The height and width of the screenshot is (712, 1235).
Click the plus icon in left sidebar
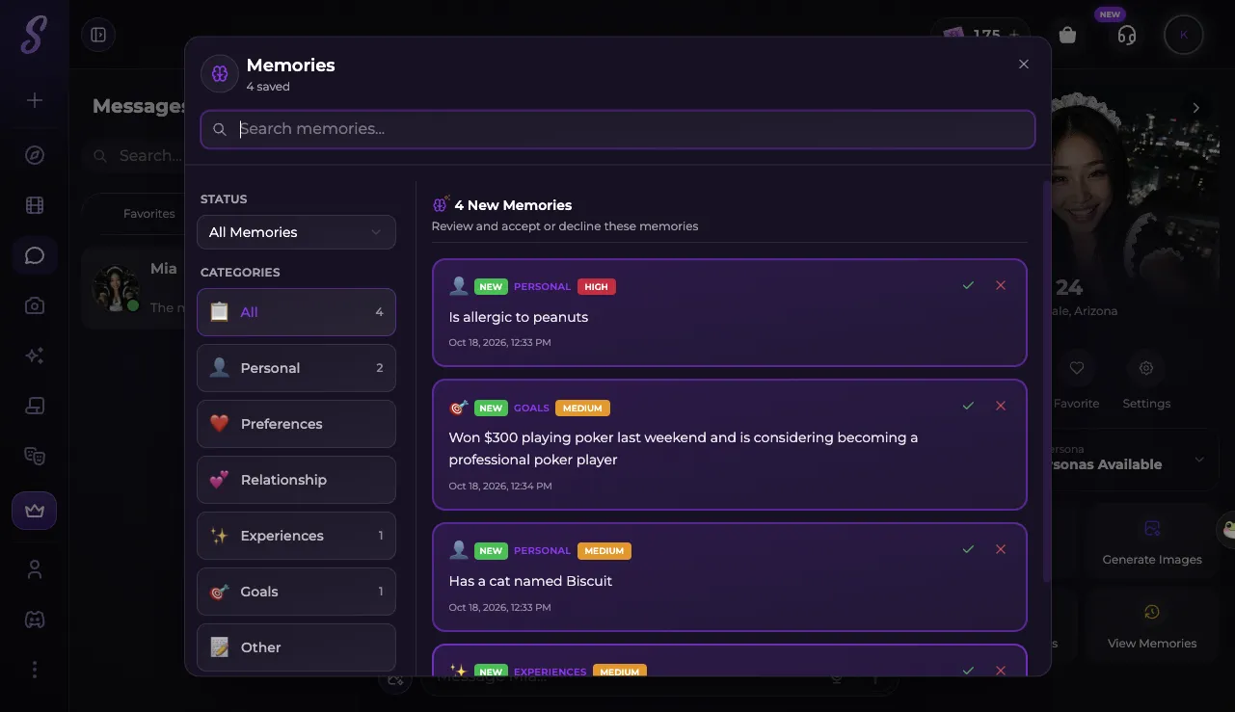tap(35, 100)
